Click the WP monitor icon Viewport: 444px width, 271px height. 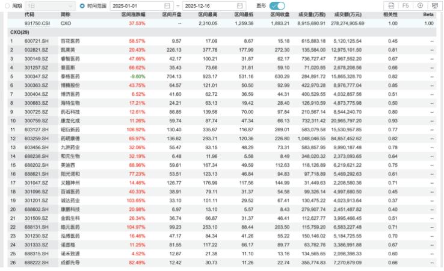tap(434, 5)
